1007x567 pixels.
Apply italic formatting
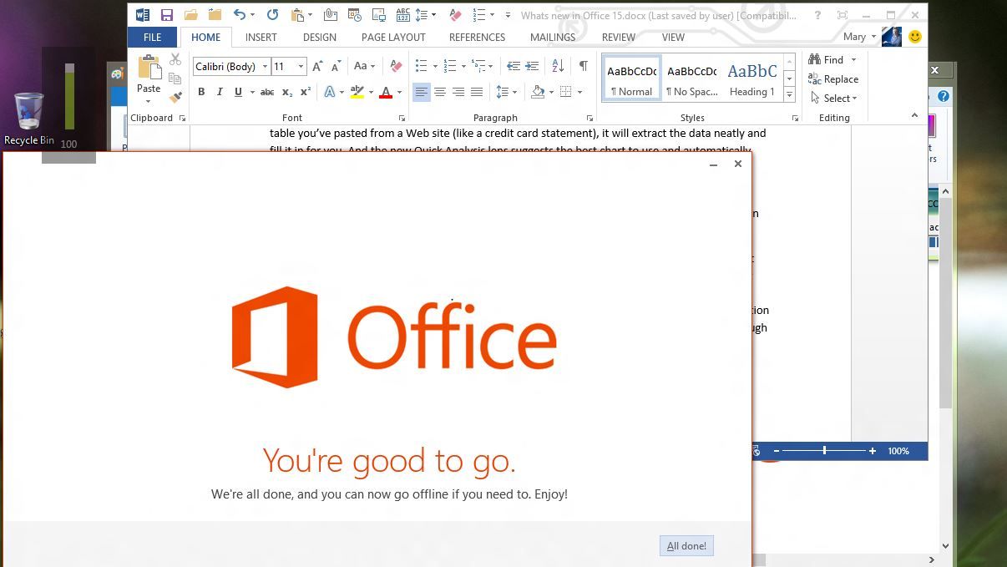pyautogui.click(x=219, y=92)
